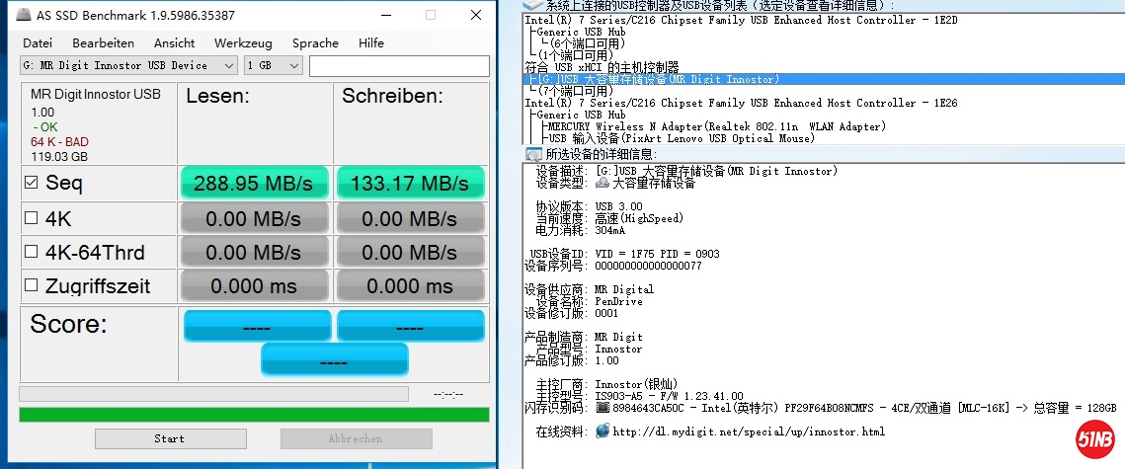1125x469 pixels.
Task: Maximize the AS SSD Benchmark window
Action: tap(431, 15)
